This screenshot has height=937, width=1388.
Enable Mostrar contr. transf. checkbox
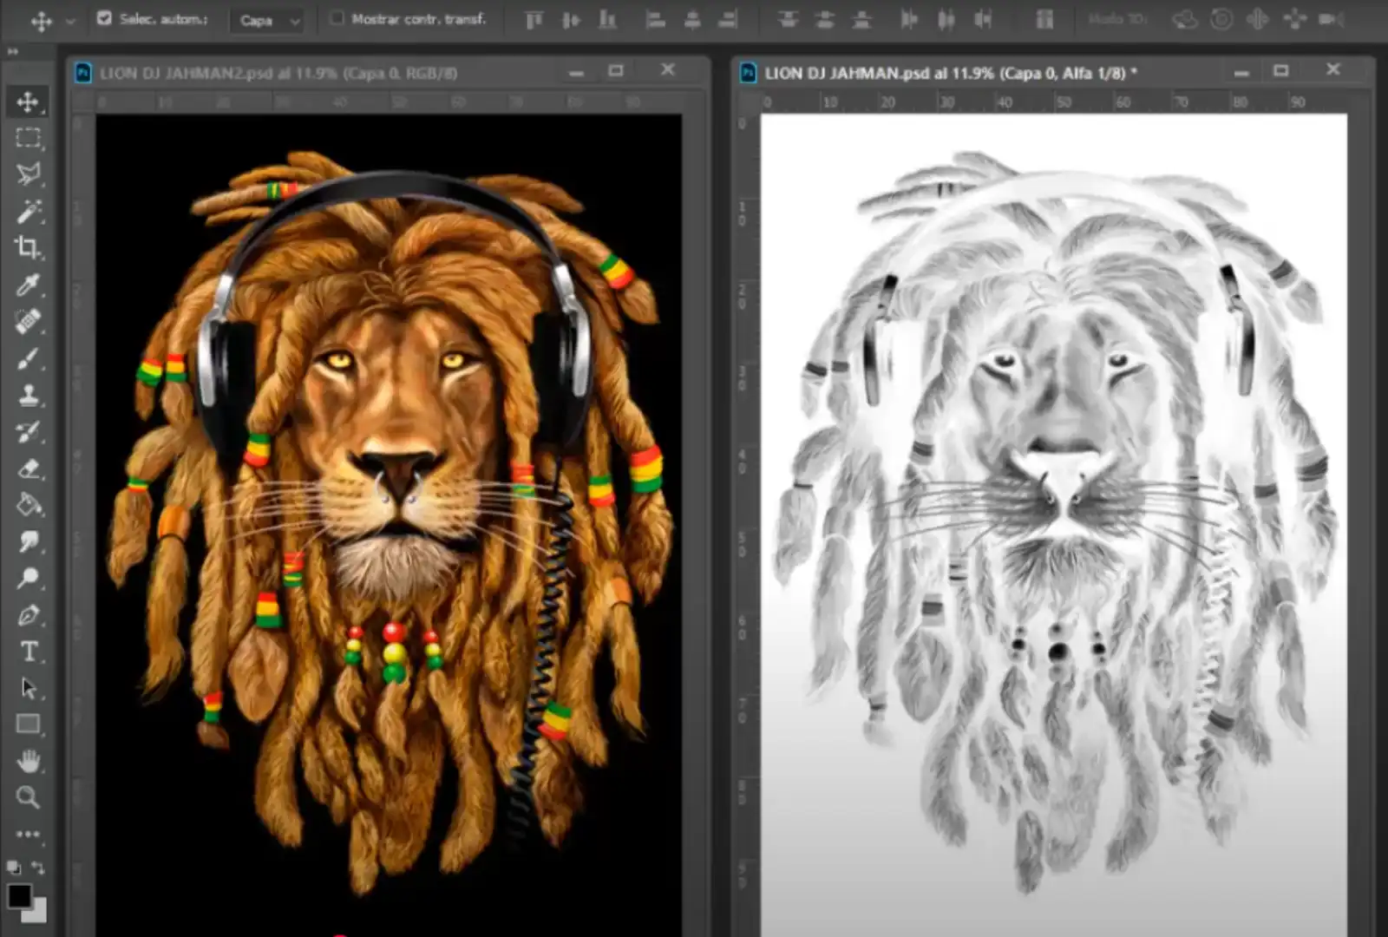click(337, 18)
